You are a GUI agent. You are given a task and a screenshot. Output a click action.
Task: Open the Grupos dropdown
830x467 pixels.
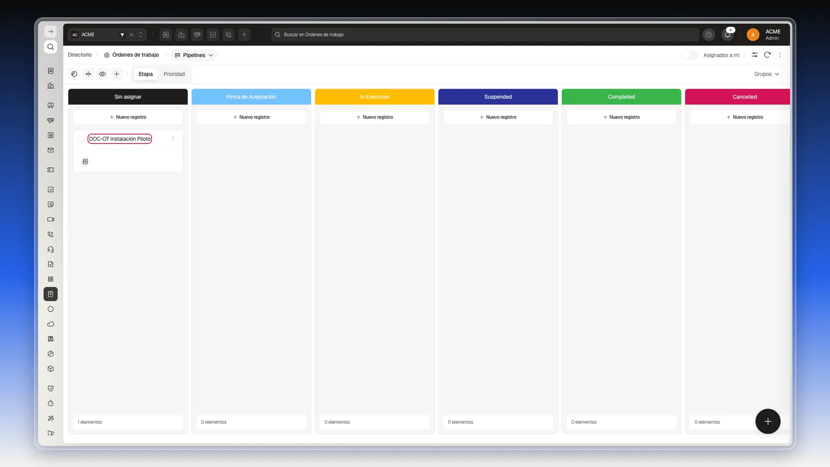coord(766,74)
